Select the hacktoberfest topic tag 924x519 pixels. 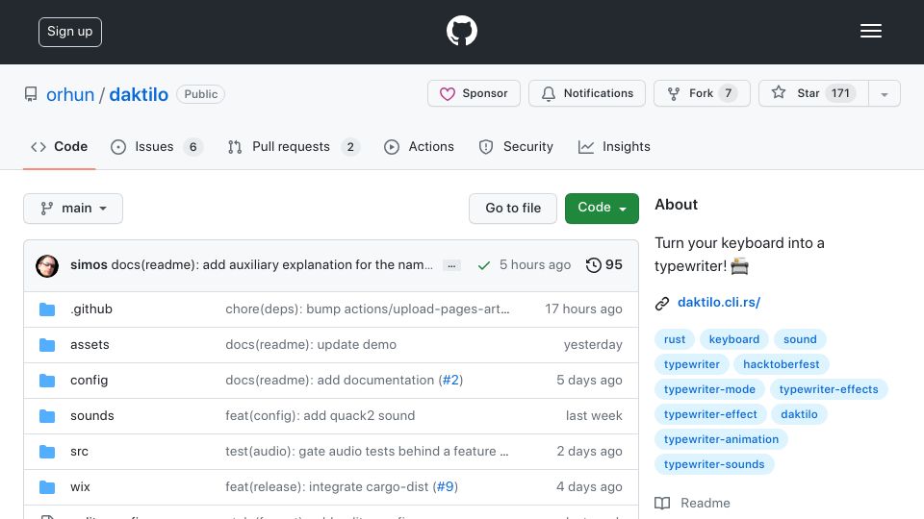(x=782, y=364)
